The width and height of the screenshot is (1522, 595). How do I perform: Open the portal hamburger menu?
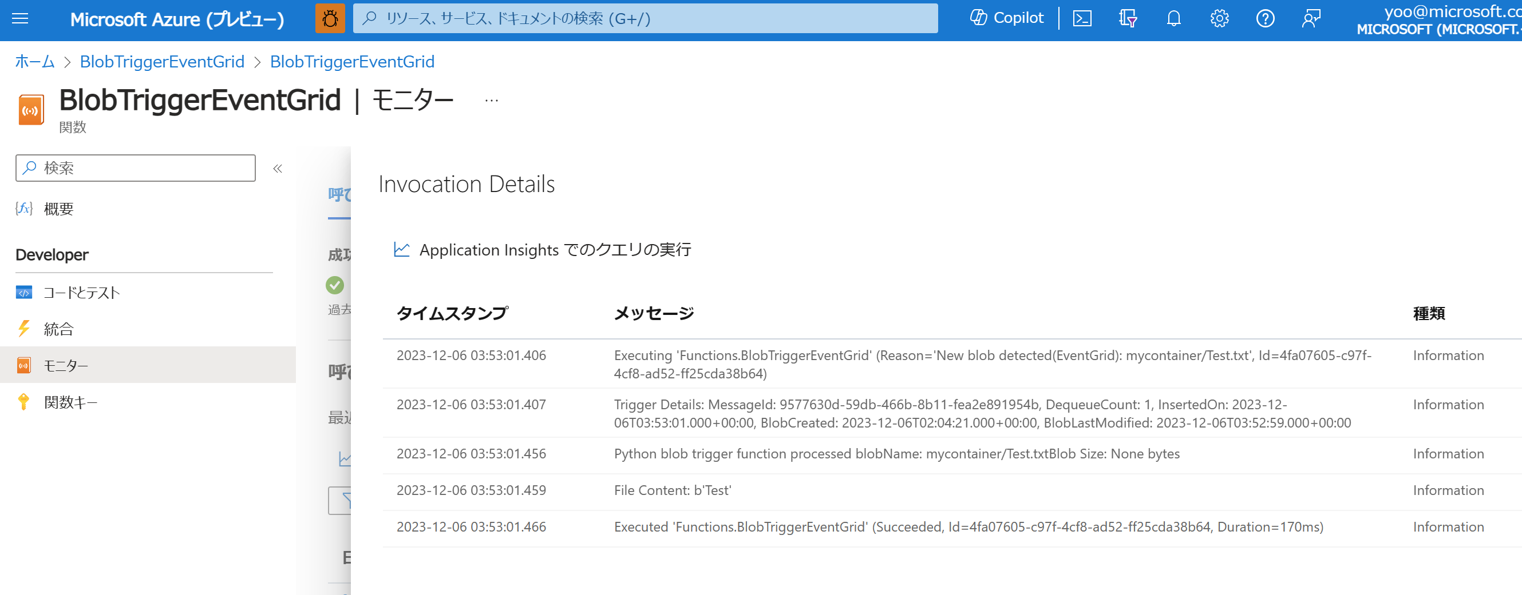[20, 18]
